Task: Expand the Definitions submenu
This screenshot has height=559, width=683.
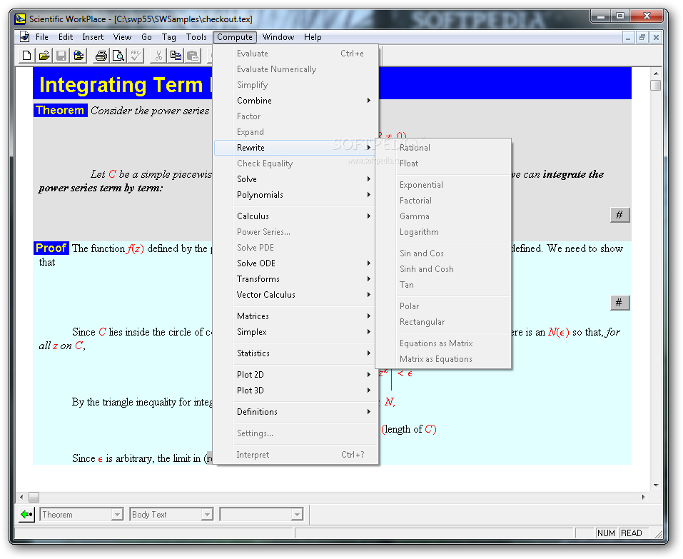Action: click(295, 412)
